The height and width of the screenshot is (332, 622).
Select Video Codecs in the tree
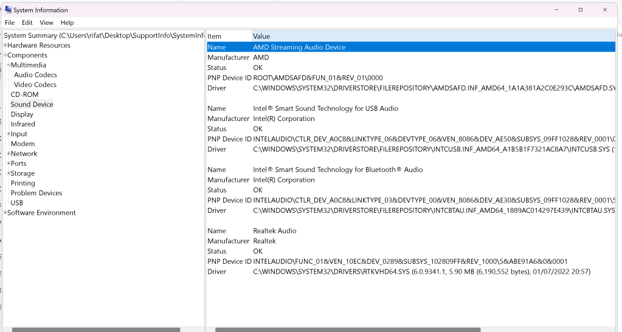[35, 85]
